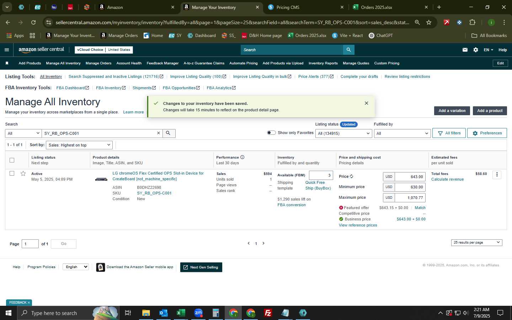Click the price refresh icon beside Price
Viewport: 512px width, 320px height.
pyautogui.click(x=351, y=176)
